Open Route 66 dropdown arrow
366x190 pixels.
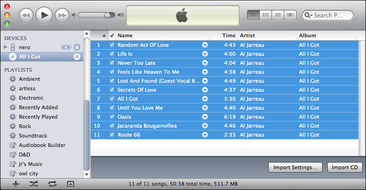(205, 135)
